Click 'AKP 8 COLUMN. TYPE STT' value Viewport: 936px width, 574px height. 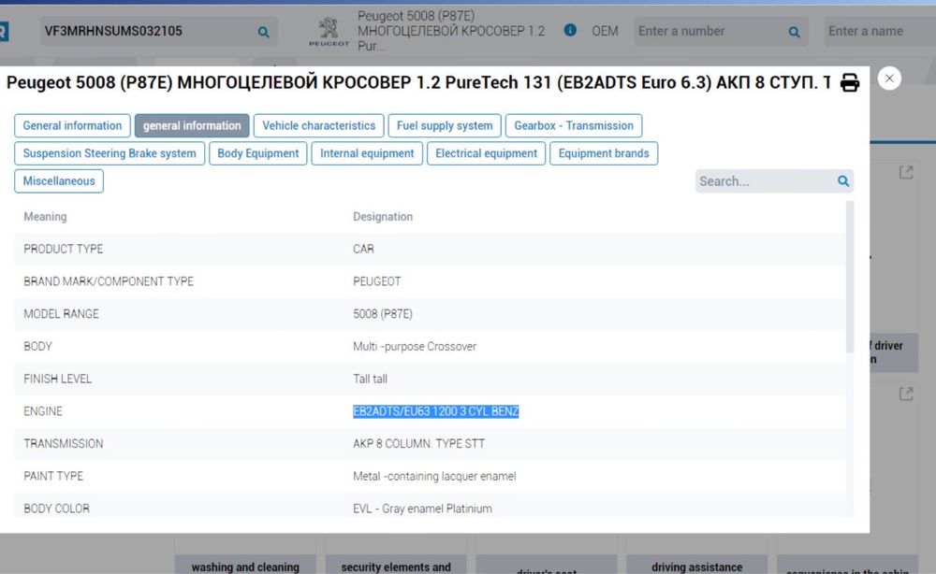tap(418, 444)
